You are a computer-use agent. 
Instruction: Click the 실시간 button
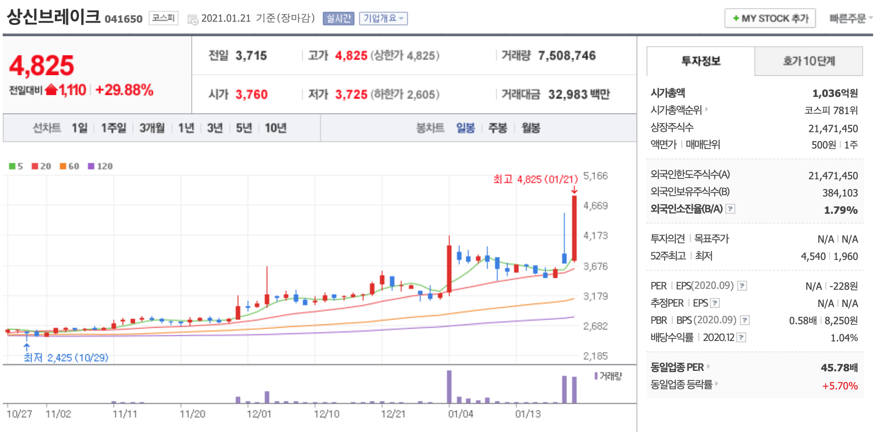tap(339, 19)
